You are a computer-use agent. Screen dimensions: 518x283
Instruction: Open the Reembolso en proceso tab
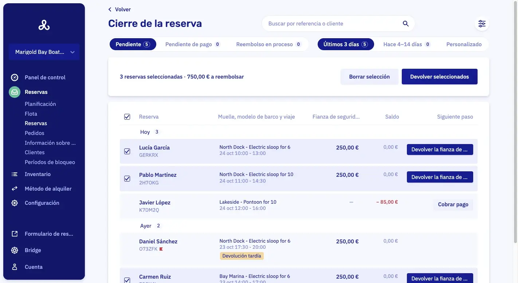(268, 44)
